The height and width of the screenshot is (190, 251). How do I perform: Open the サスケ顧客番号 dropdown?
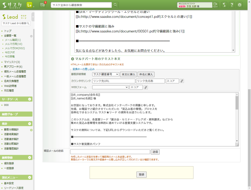pyautogui.click(x=105, y=74)
